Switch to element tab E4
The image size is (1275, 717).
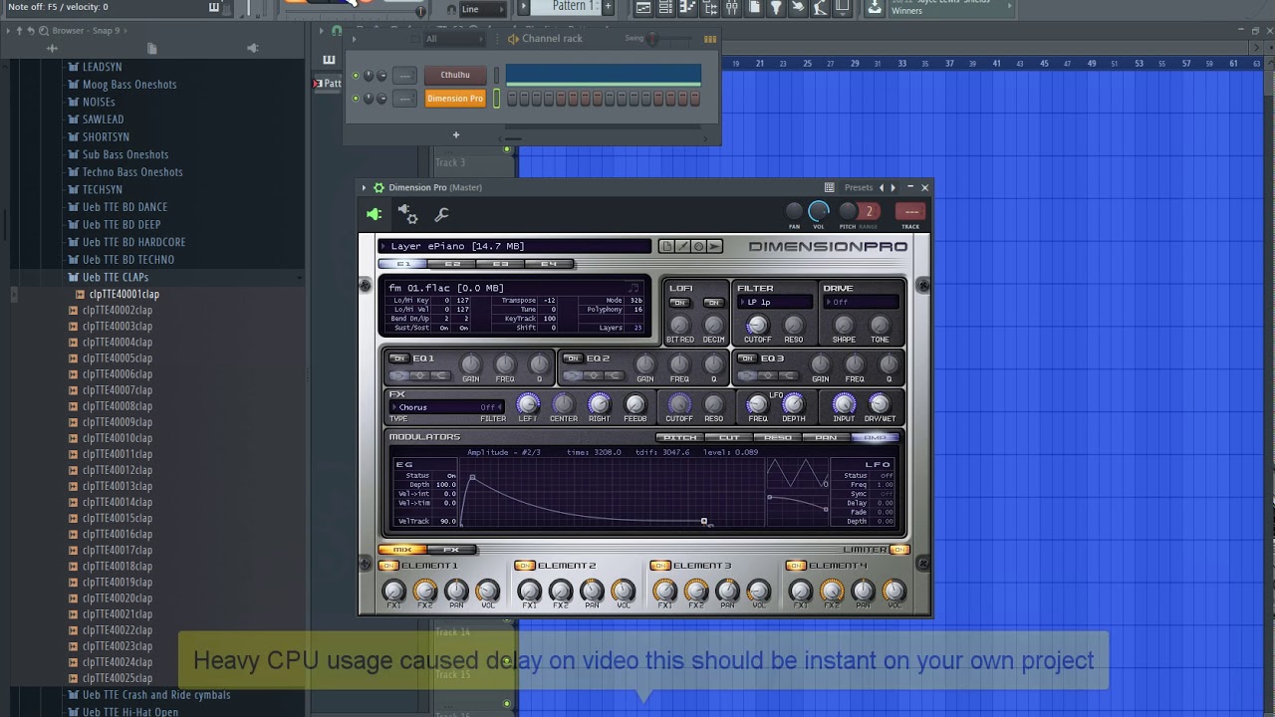pos(548,264)
